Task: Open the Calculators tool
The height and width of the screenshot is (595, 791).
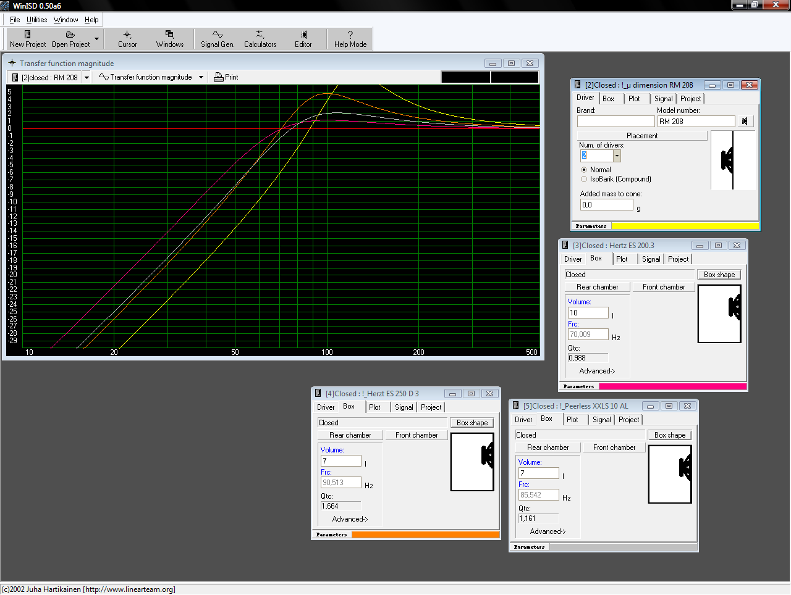Action: [260, 38]
